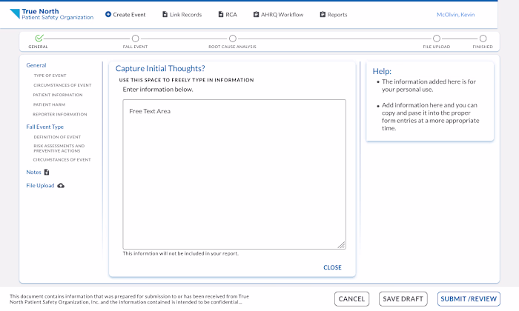Click the Reports clipboard icon
Viewport: 519px width, 311px height.
tap(323, 14)
